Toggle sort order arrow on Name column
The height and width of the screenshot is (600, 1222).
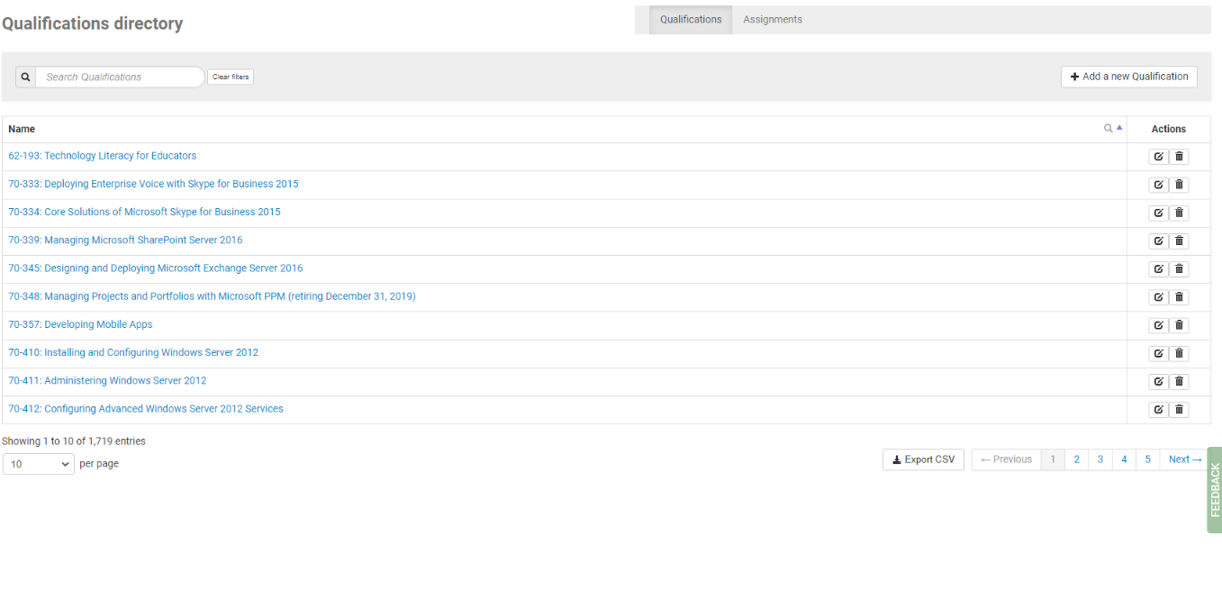pos(1119,128)
